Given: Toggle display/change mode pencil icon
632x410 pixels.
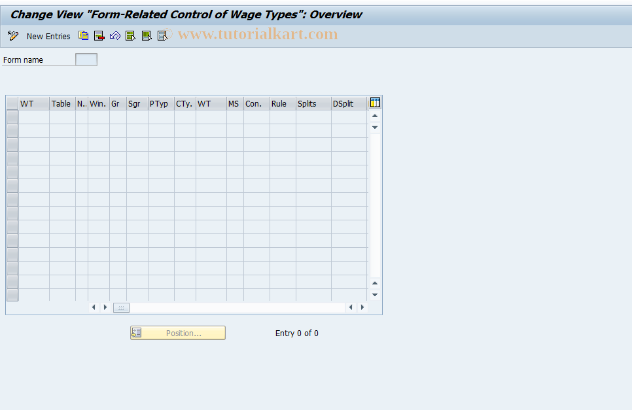Looking at the screenshot, I should (13, 36).
